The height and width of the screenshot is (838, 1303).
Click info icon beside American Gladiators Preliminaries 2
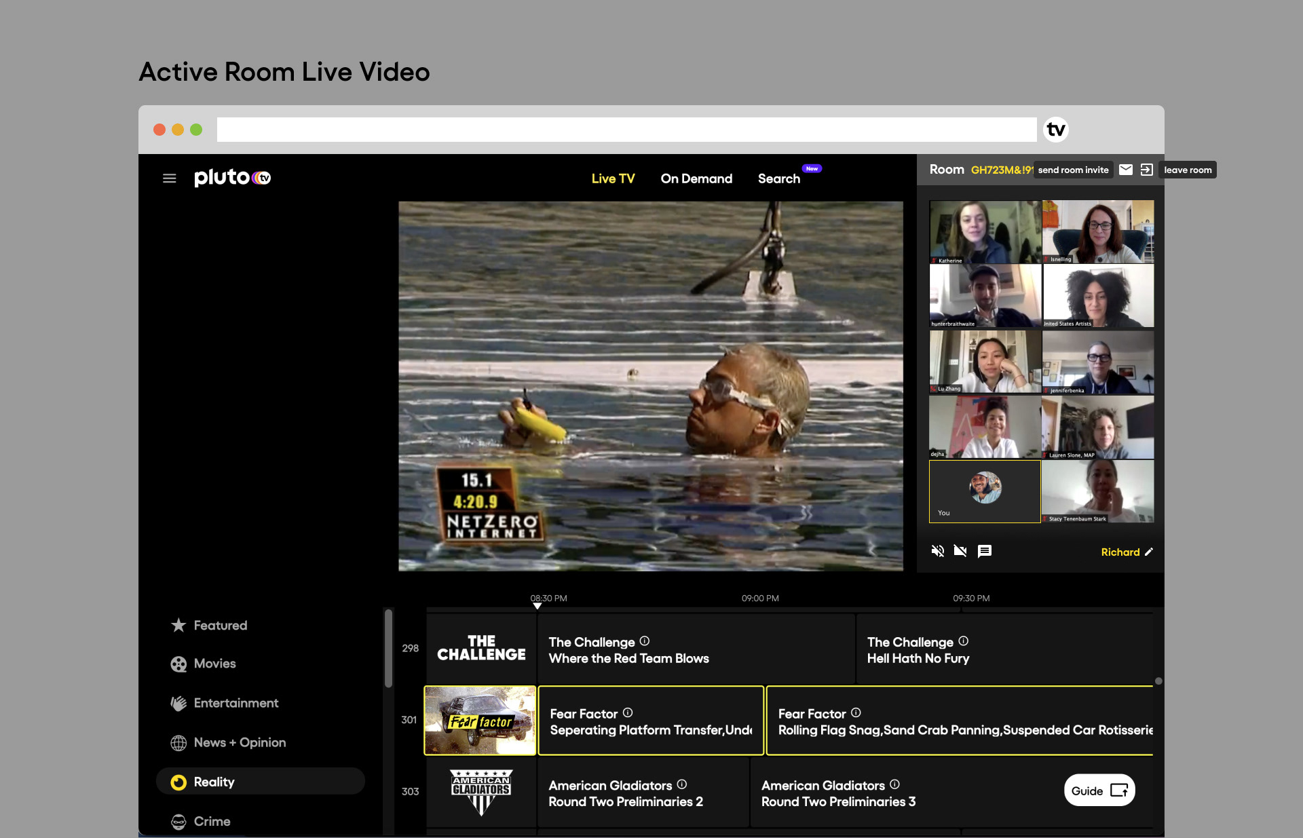pyautogui.click(x=682, y=784)
